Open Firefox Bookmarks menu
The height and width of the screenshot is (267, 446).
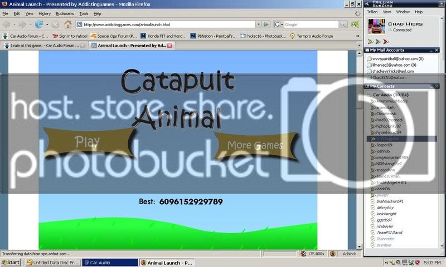65,13
